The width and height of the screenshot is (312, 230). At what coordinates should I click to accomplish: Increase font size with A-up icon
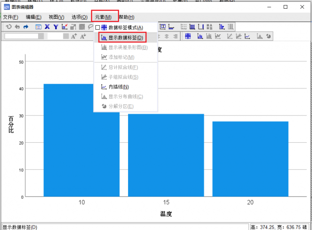[74, 36]
